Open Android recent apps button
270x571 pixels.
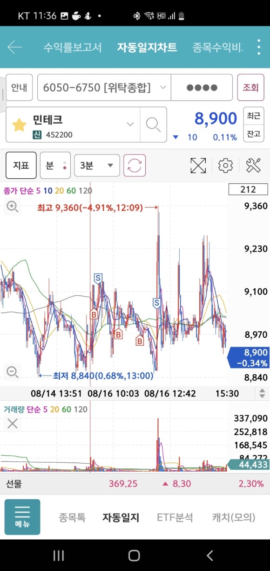[x=58, y=555]
